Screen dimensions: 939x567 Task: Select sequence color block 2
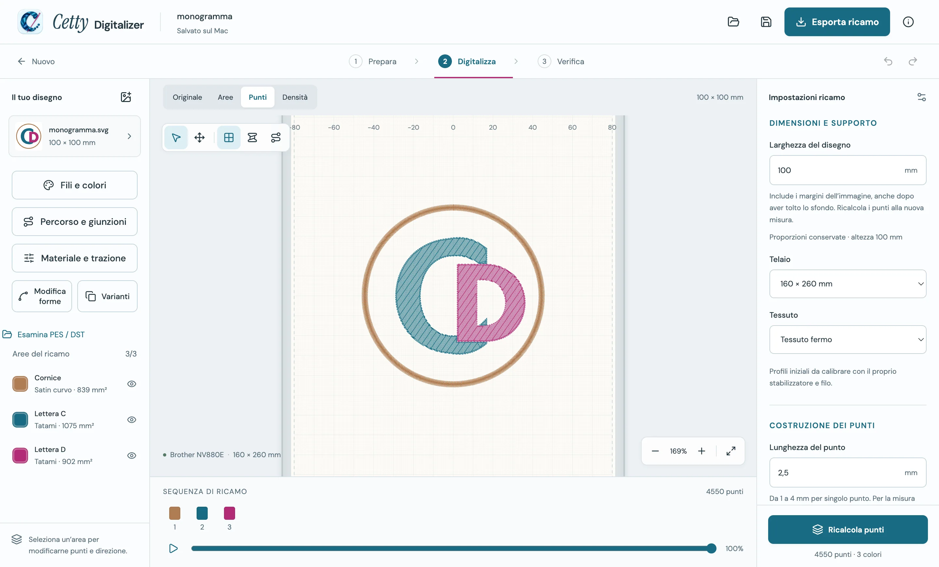coord(202,513)
